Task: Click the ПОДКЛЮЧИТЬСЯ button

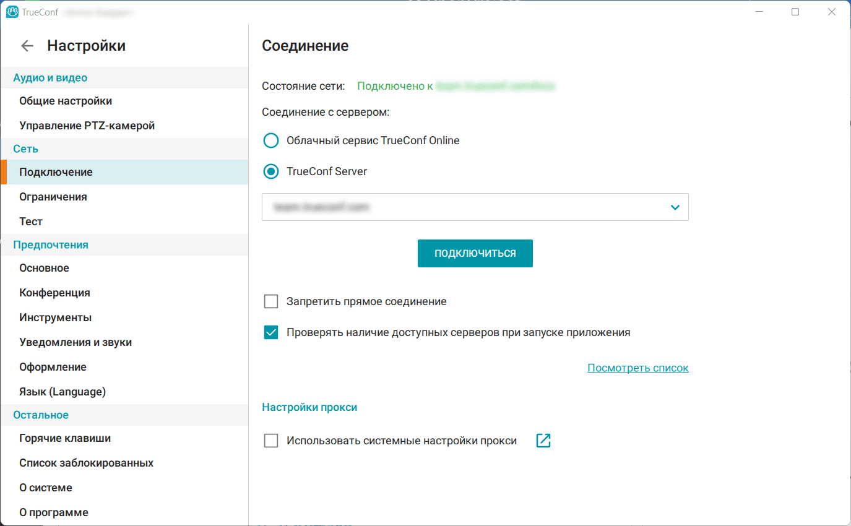Action: (475, 254)
